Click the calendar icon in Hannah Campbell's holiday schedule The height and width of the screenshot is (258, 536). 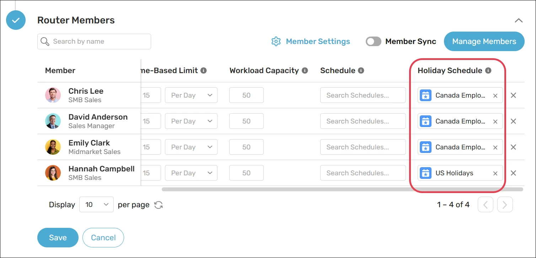pyautogui.click(x=425, y=173)
